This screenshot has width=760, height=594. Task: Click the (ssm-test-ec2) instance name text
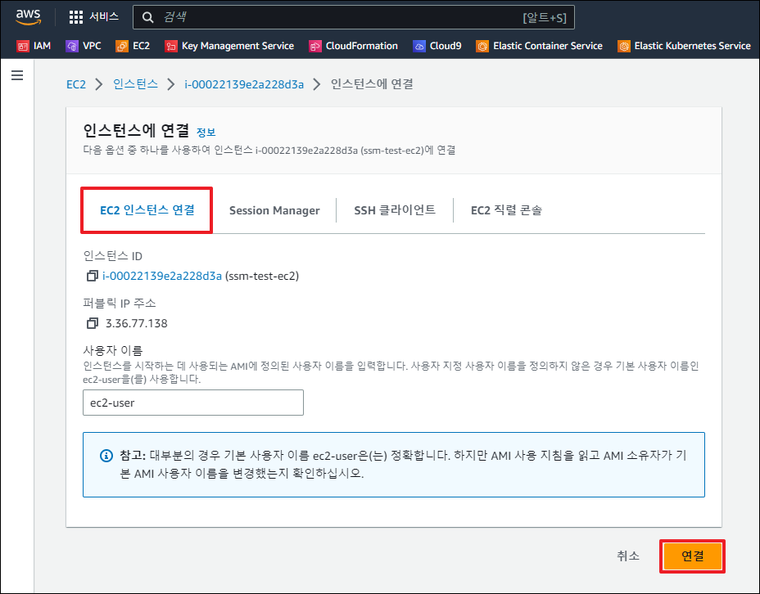tap(262, 277)
